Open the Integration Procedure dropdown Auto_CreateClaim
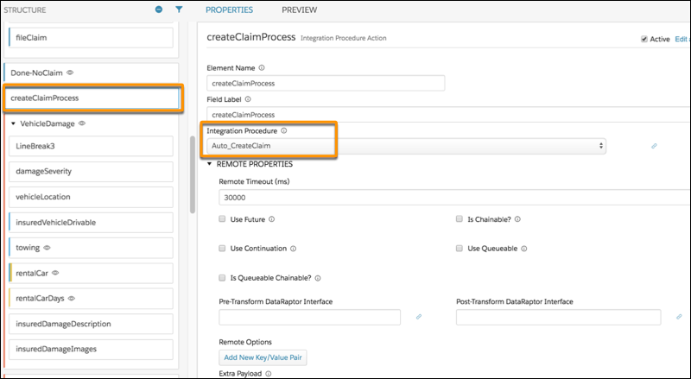This screenshot has height=379, width=691. pyautogui.click(x=406, y=146)
